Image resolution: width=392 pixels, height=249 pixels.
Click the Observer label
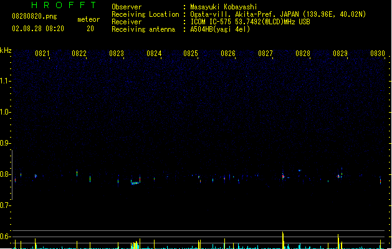click(x=127, y=7)
